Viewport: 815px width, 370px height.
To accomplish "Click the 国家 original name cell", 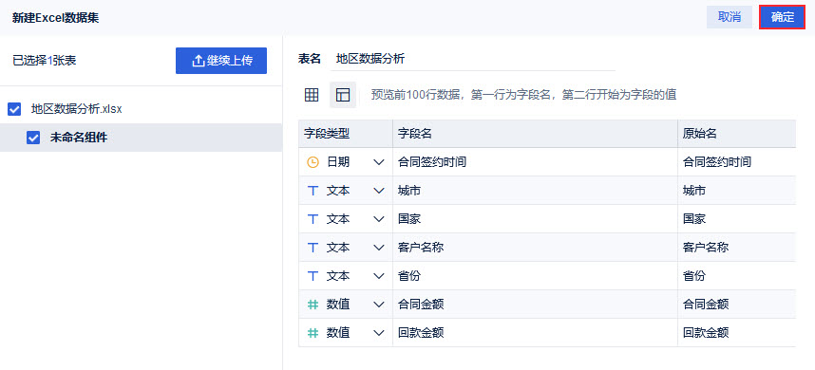I will click(x=736, y=219).
